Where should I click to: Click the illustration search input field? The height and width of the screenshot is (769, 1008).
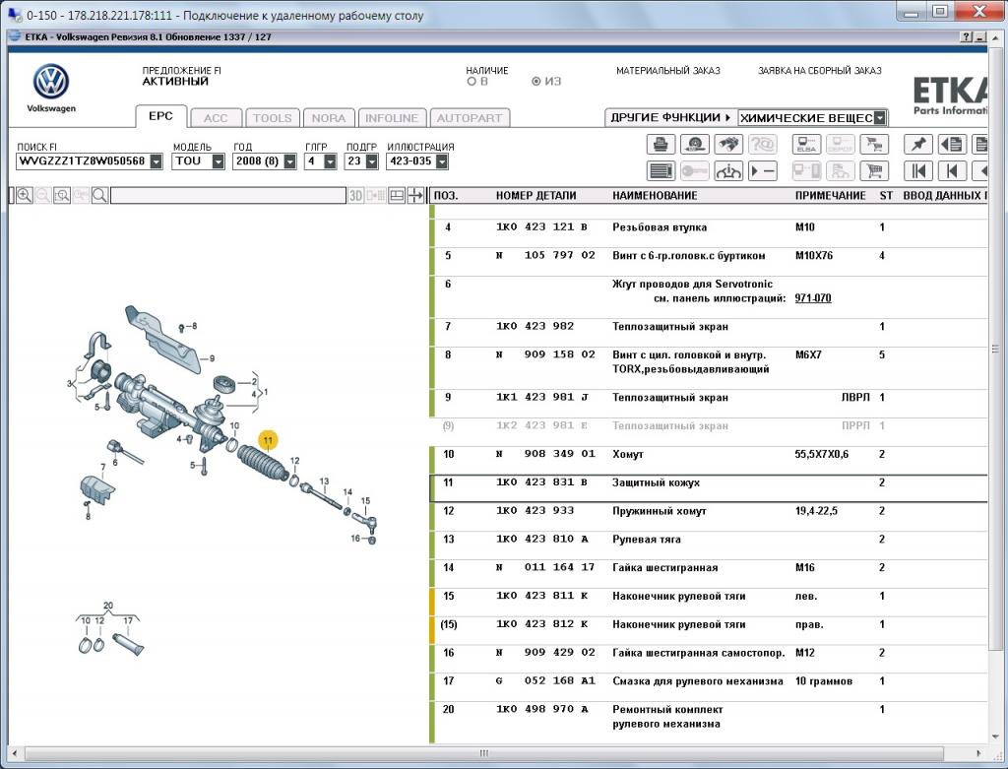(x=228, y=196)
